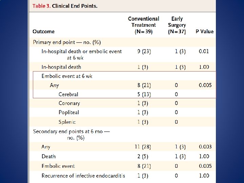Select the Conventional Treatment column header

click(x=143, y=25)
